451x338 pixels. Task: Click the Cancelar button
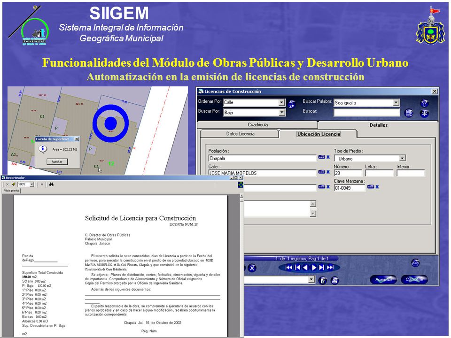[x=414, y=279]
